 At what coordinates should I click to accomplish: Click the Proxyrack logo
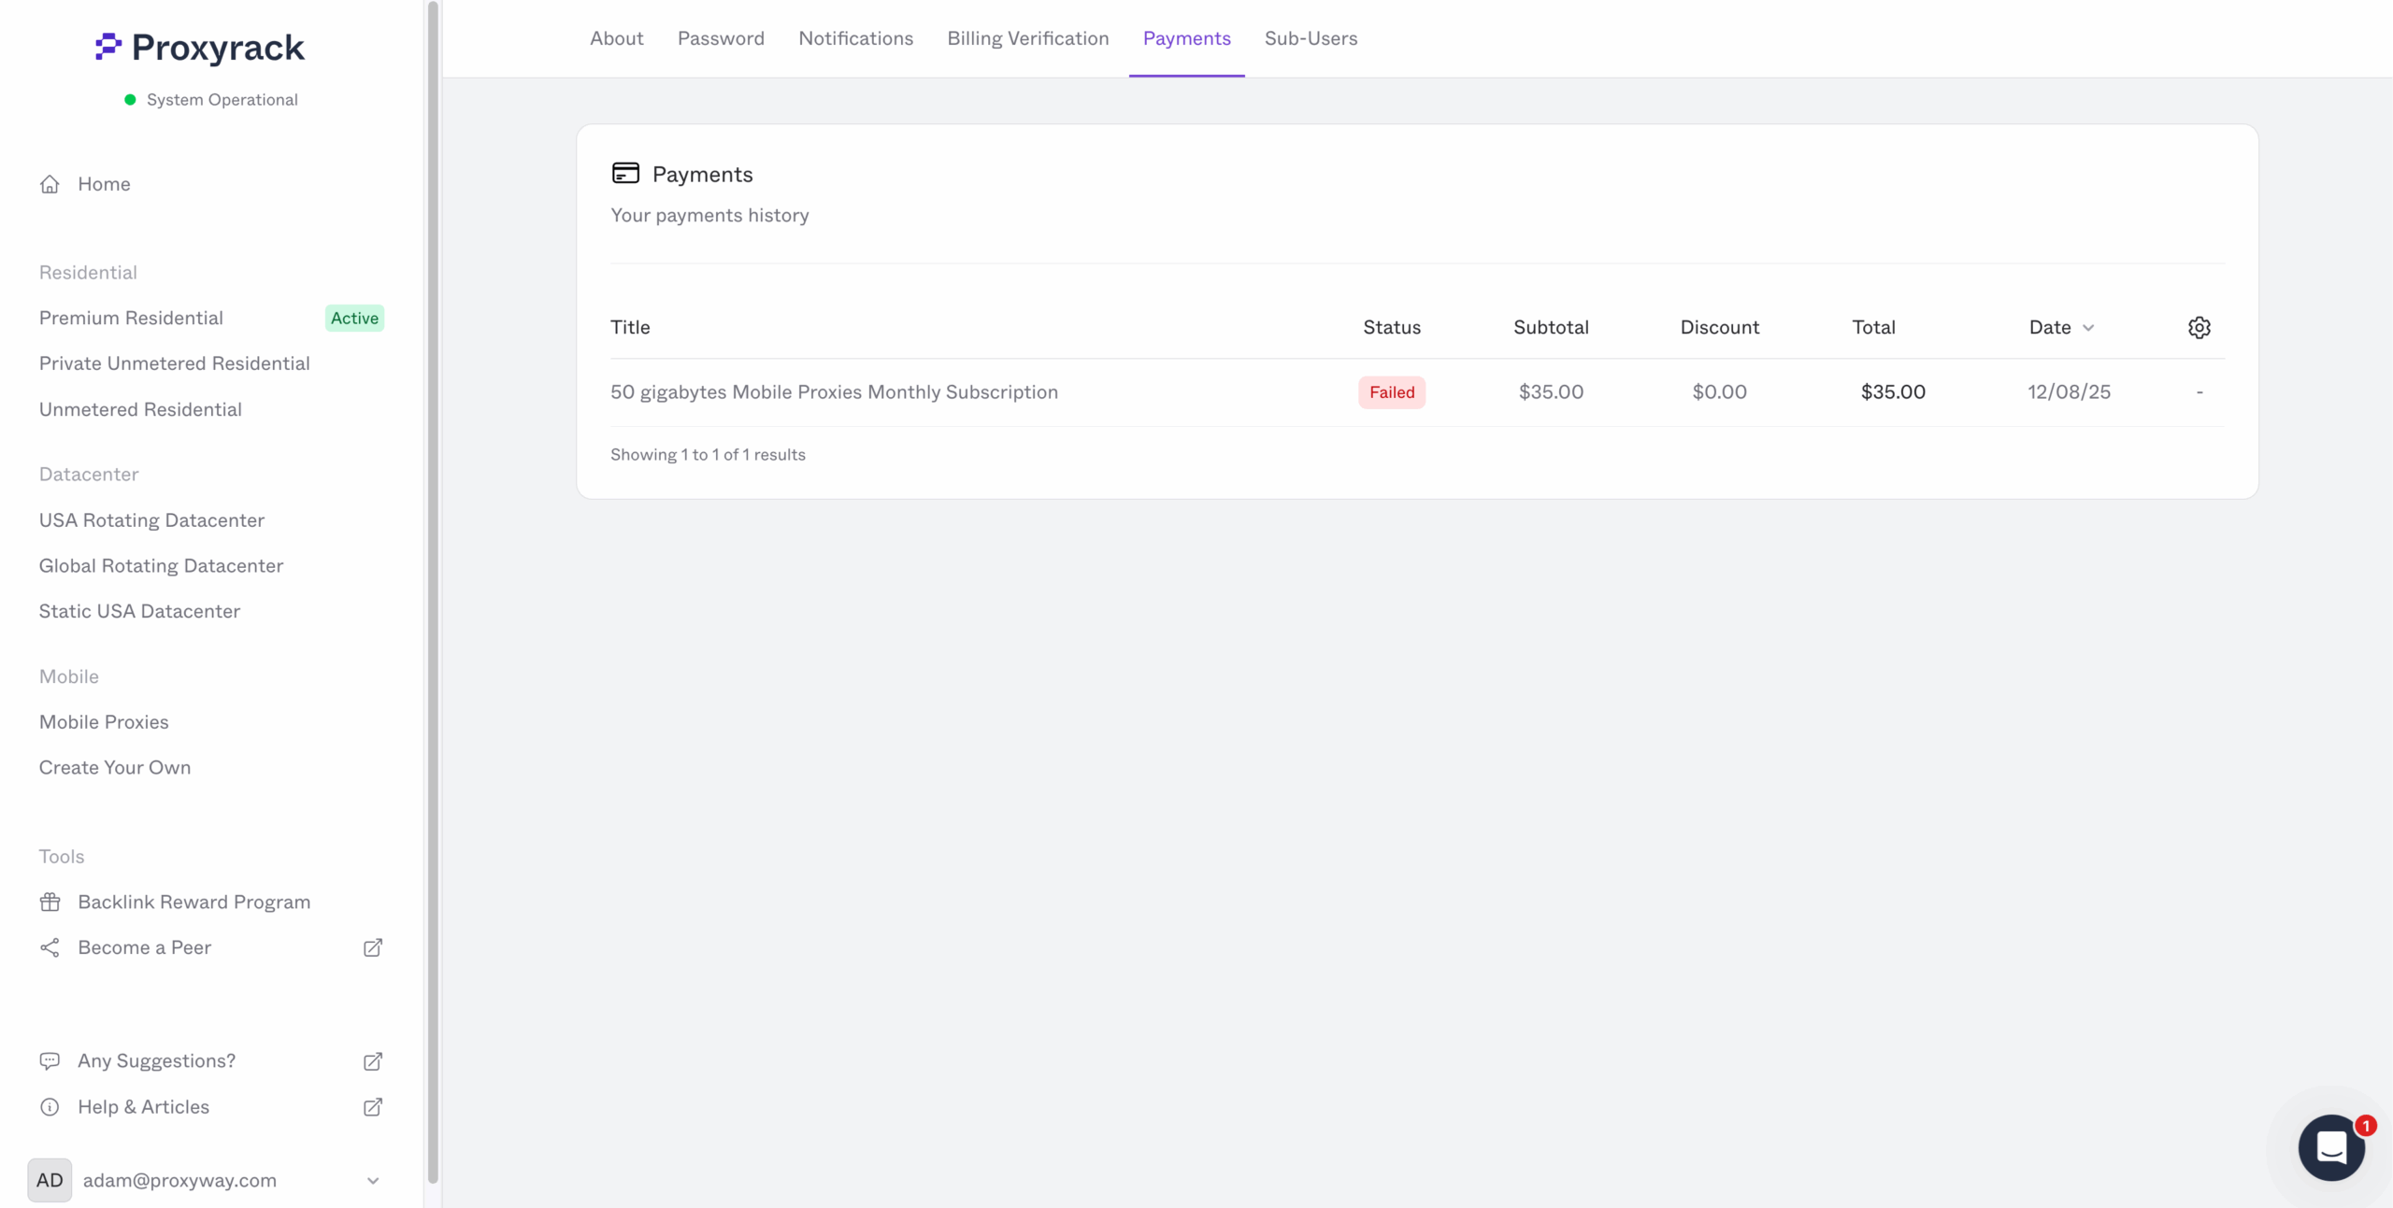[199, 47]
